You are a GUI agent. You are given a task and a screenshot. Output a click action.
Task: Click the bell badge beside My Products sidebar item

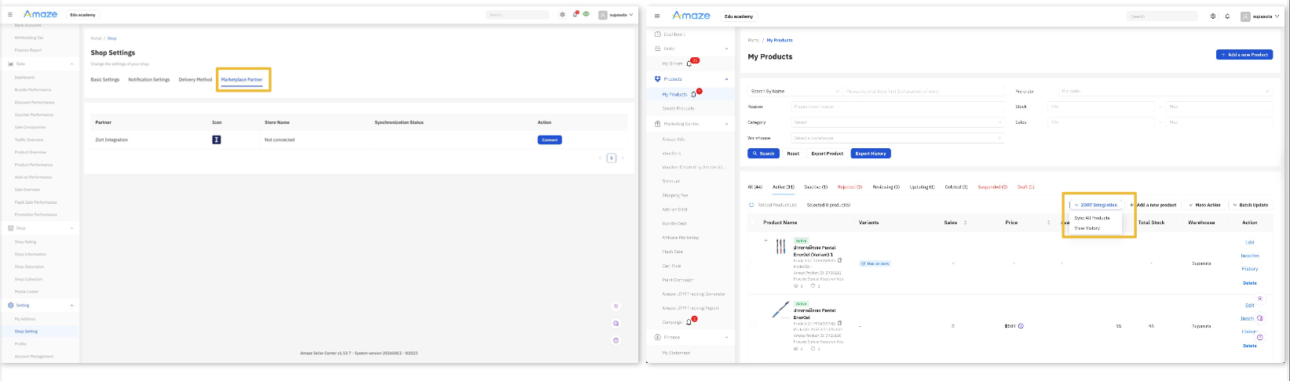coord(695,93)
